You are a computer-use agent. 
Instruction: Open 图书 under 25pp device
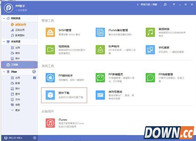pyautogui.click(x=15, y=94)
